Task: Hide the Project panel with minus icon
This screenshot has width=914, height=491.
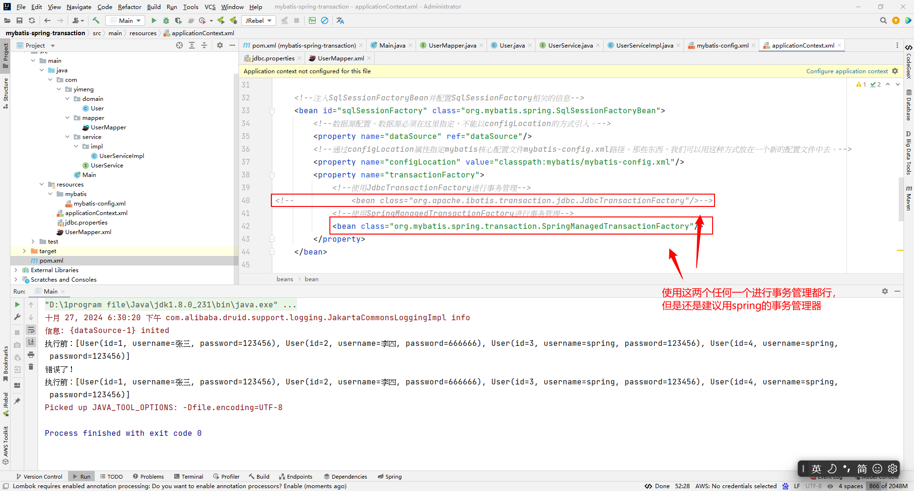Action: tap(232, 45)
